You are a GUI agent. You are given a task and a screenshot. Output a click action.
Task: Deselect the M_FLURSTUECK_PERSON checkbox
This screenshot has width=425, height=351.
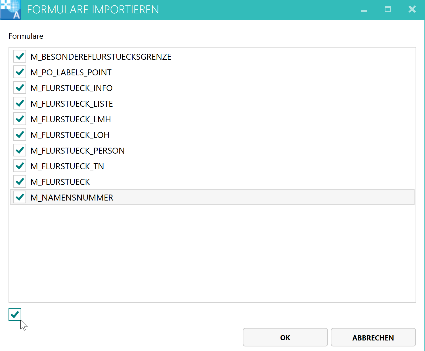20,150
